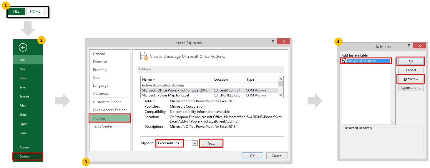The height and width of the screenshot is (168, 430).
Task: Select Info in the Backstage menu
Action: pos(28,60)
